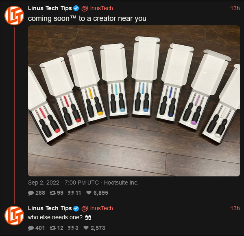Open the screwdrivers photo attachment
Viewport: 244px width, 236px height.
tap(134, 101)
